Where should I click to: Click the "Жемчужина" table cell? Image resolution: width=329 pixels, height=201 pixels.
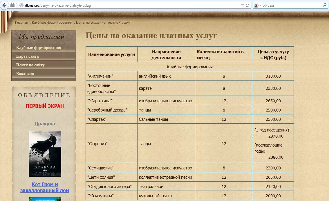111,196
